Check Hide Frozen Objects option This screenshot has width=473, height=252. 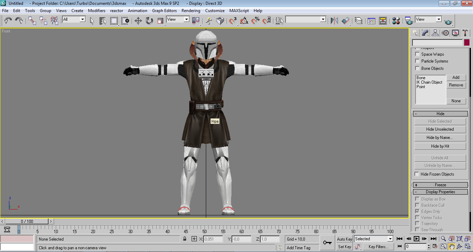click(417, 174)
